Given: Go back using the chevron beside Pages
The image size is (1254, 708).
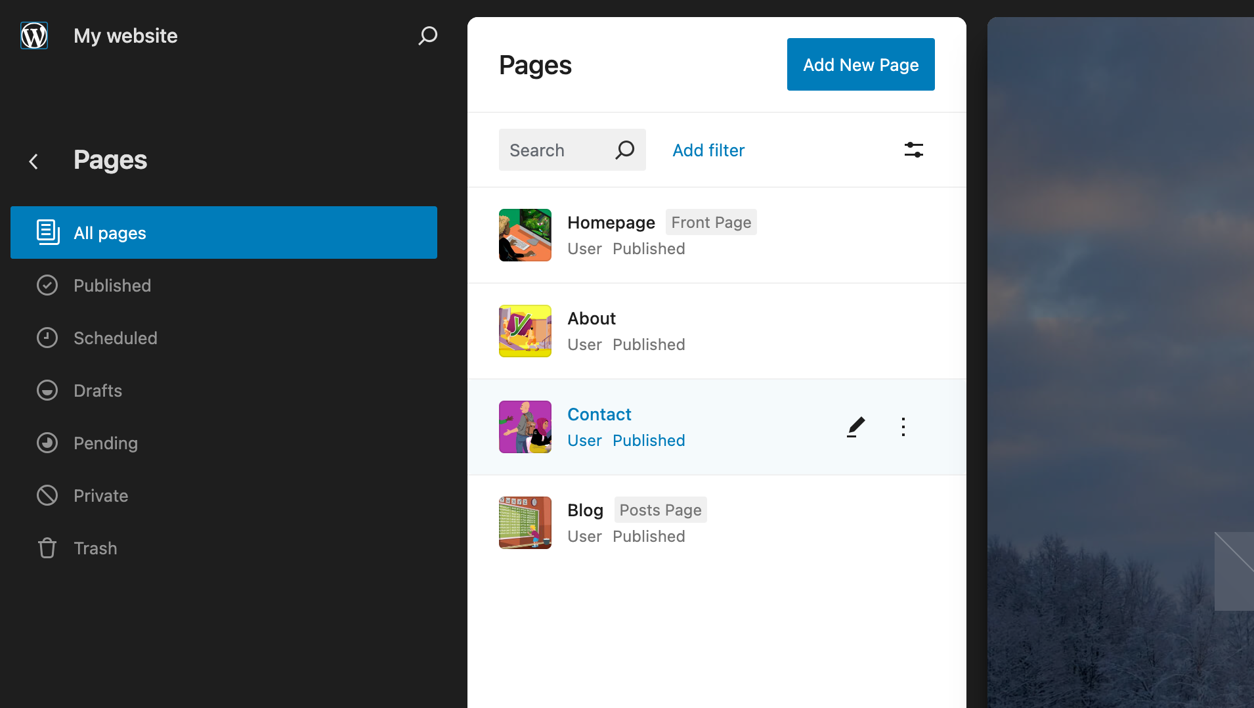Looking at the screenshot, I should pos(33,161).
